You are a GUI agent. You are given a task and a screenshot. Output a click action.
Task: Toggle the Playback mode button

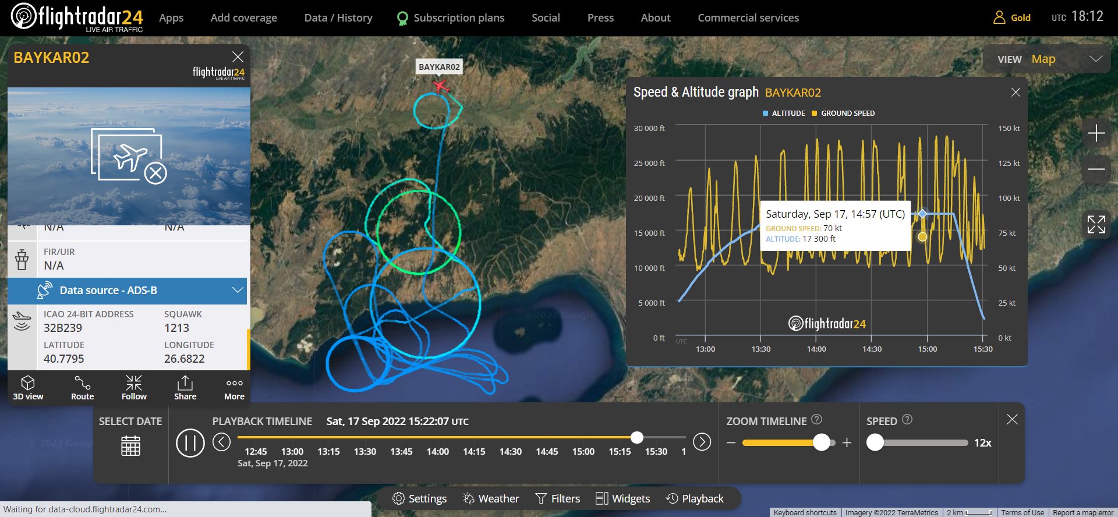click(695, 498)
